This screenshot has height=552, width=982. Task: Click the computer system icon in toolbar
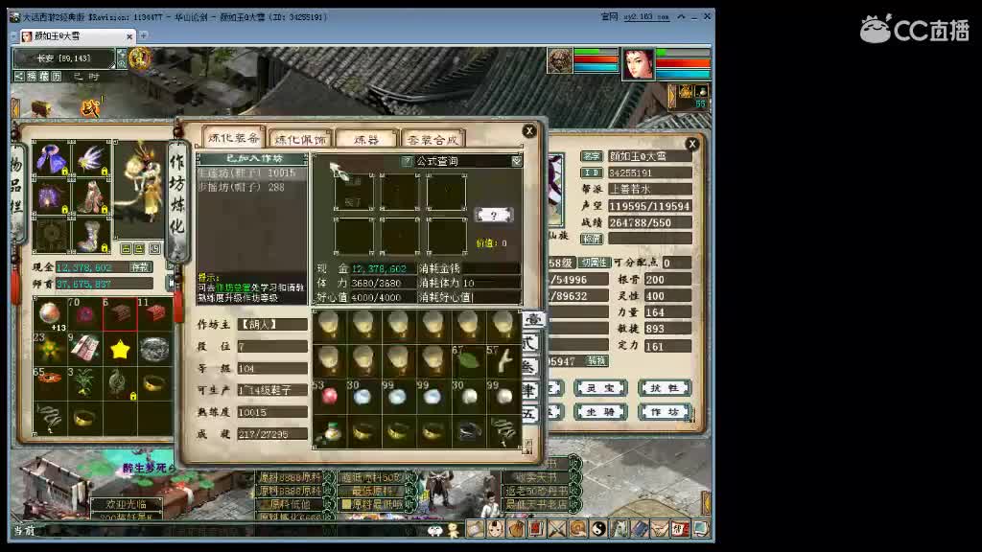[x=700, y=529]
